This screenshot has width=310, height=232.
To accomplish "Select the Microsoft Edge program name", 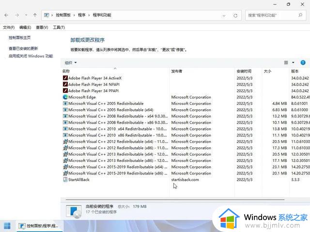I will (82, 97).
